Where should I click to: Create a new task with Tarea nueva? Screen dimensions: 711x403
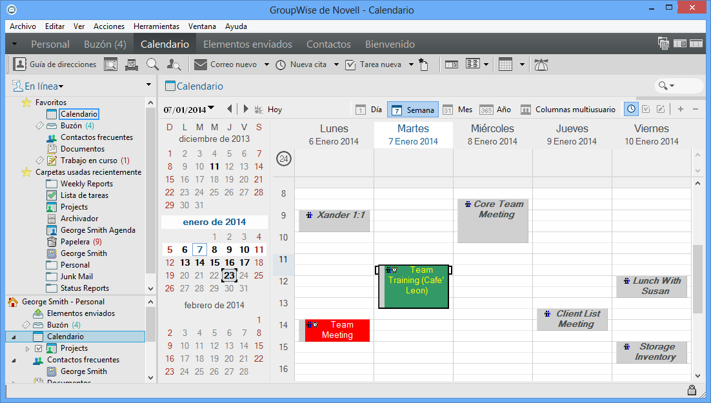(373, 65)
